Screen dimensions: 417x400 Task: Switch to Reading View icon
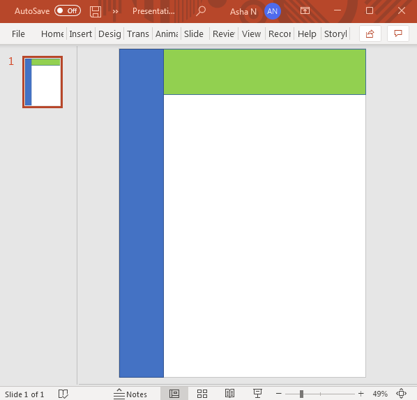pos(229,393)
